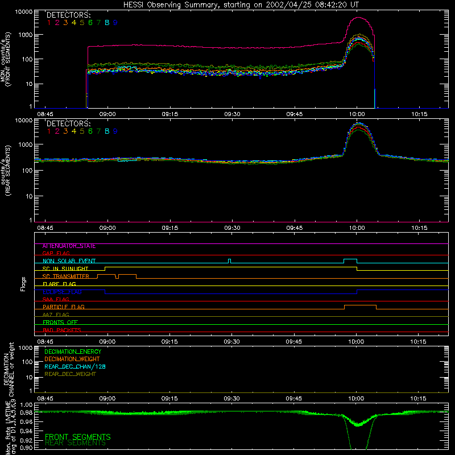Click the 09:30 tick label under the rear segments plot
This screenshot has width=455, height=455.
pos(232,228)
